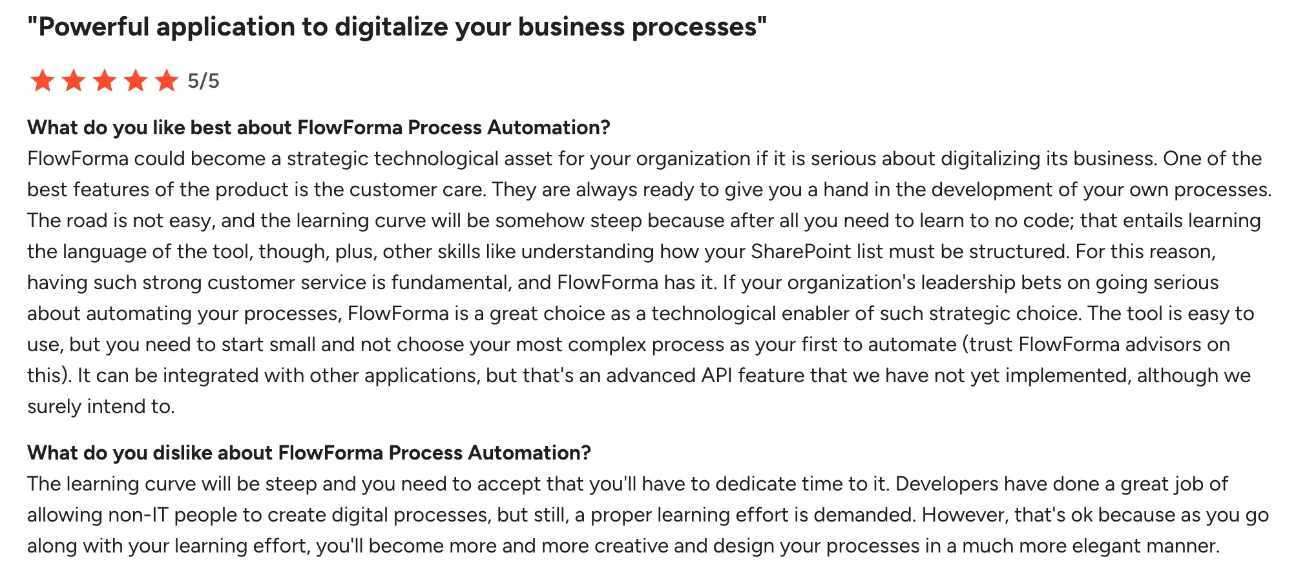
Task: Click the words 'surely intend to'
Action: pyautogui.click(x=100, y=407)
